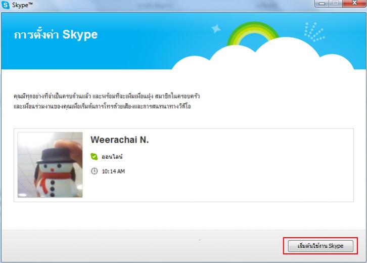Click the Skype logo in title bar
Screen dimensions: 367x263
[6, 5]
